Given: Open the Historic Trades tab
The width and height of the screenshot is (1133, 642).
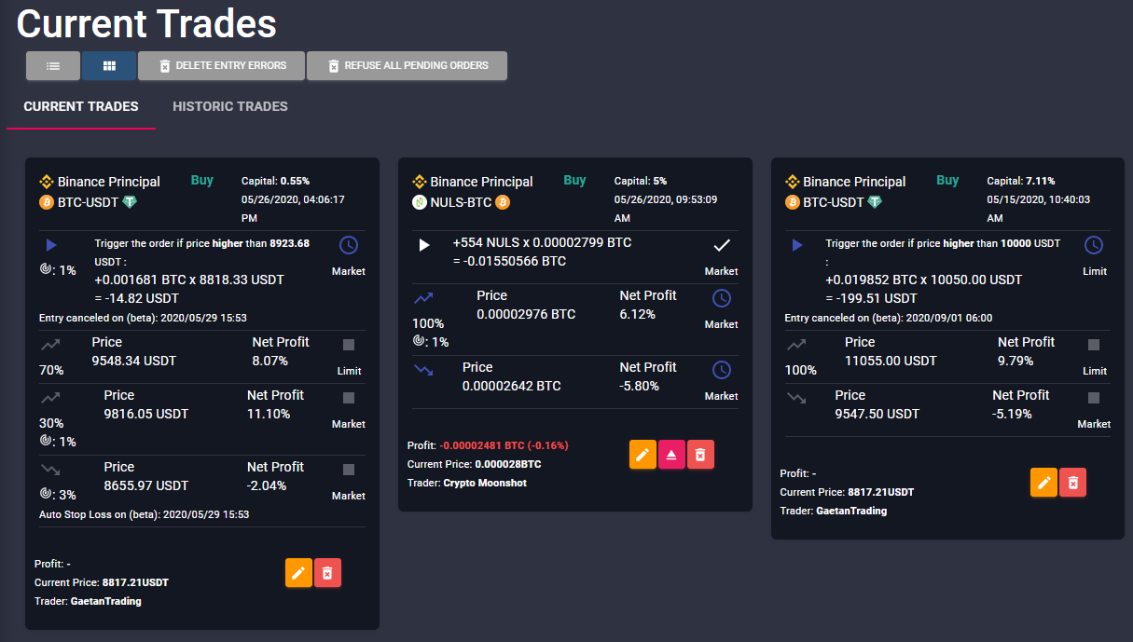Looking at the screenshot, I should (x=230, y=106).
